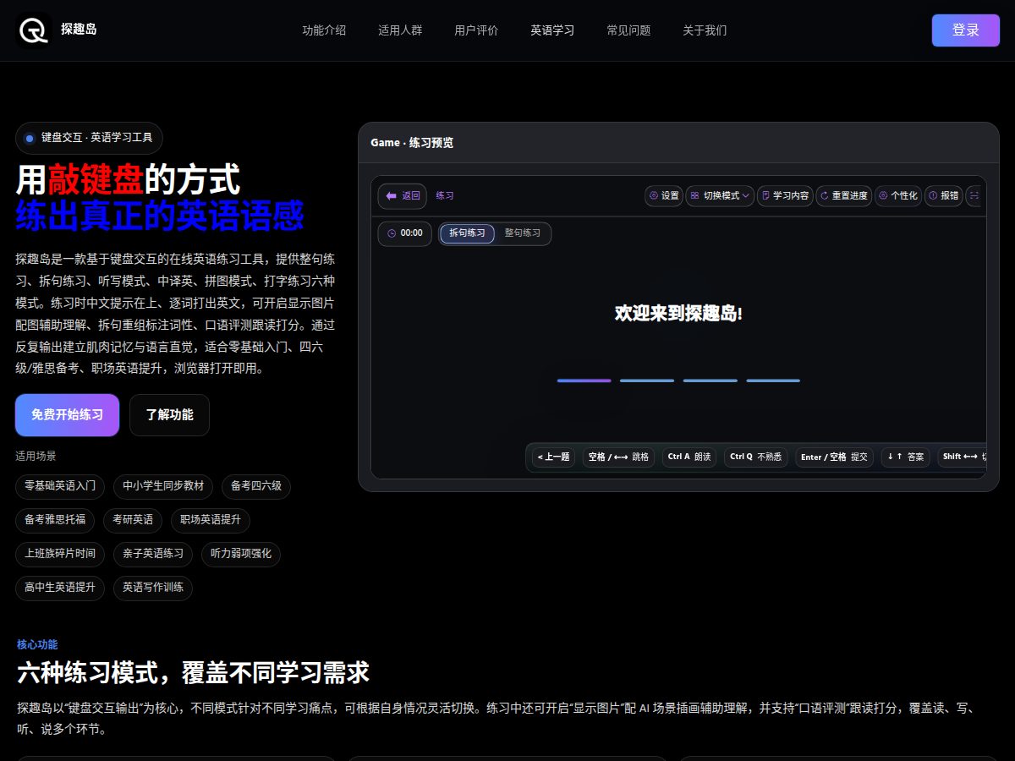Select the 零基础英语入门 tag

pos(60,486)
